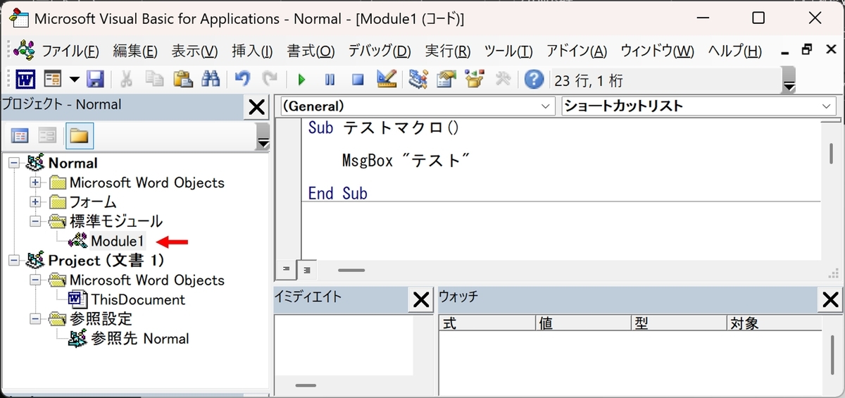Click the Procedure View button
Image resolution: width=845 pixels, height=398 pixels.
coord(287,269)
